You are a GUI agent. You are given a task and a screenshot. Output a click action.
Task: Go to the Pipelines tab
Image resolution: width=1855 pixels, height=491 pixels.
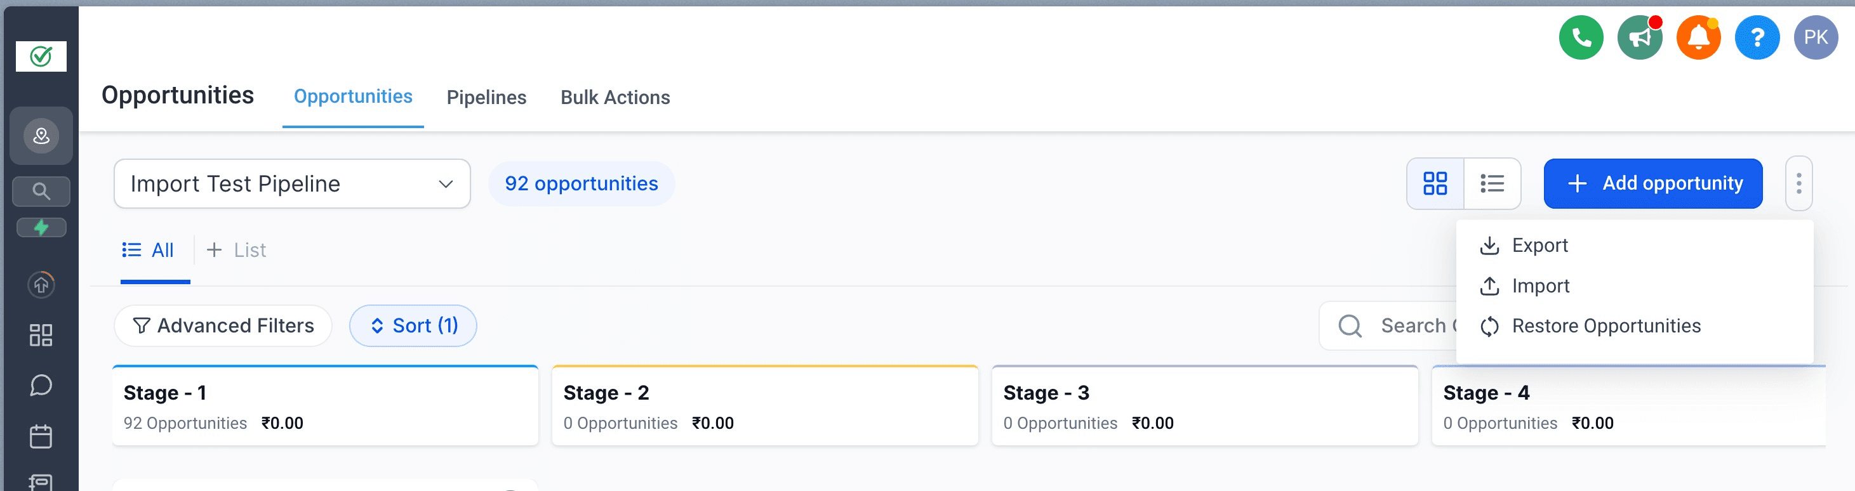pyautogui.click(x=486, y=97)
